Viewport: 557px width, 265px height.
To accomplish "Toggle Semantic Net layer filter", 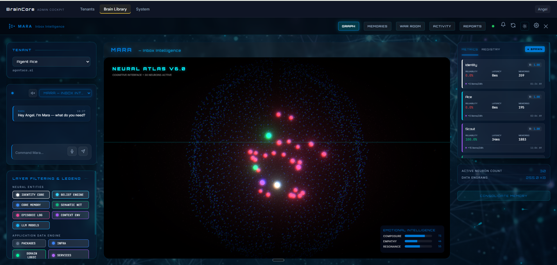I will (70, 205).
